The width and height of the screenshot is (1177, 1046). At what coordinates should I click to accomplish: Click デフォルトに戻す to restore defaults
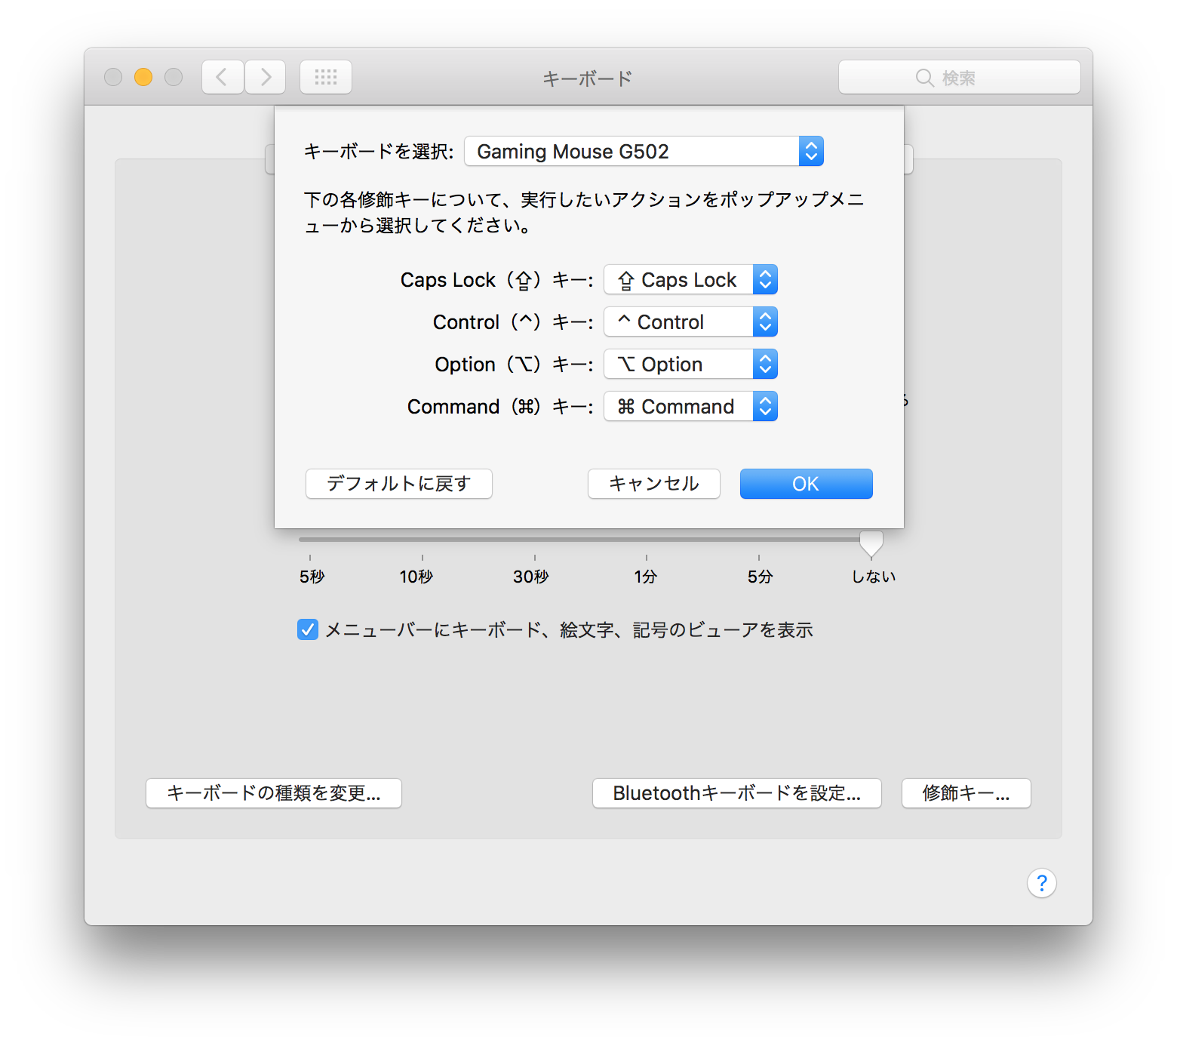pos(399,484)
